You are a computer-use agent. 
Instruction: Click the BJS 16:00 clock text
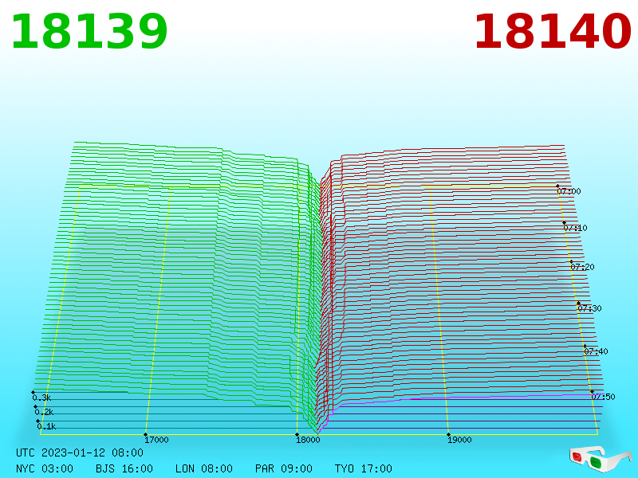pos(124,468)
